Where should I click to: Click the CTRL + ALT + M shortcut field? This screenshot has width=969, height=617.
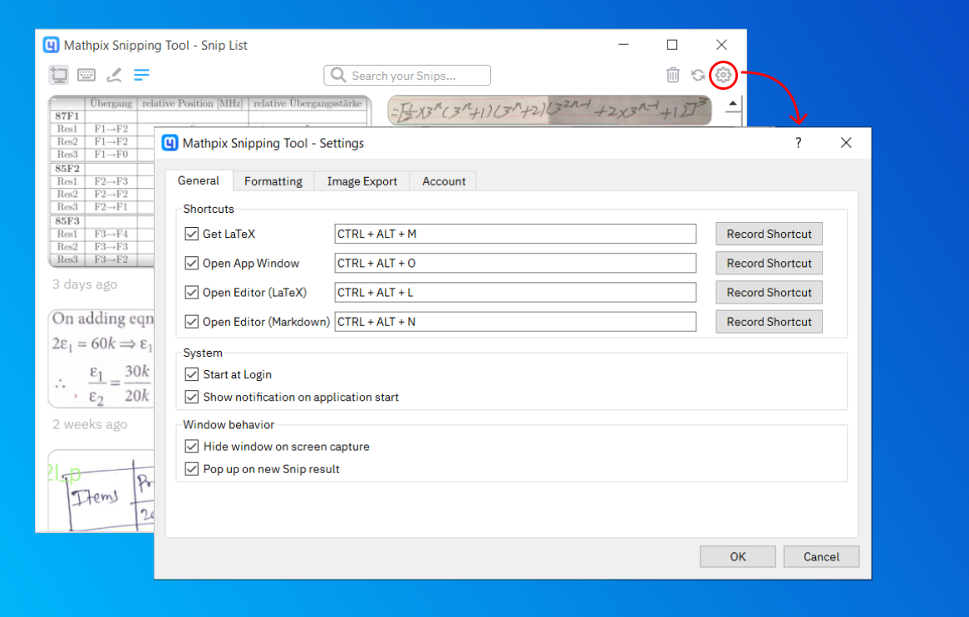point(515,234)
